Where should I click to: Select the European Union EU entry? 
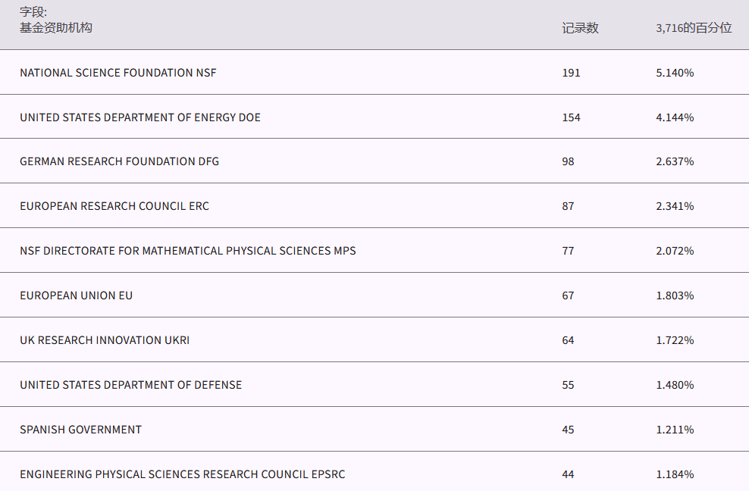pos(77,296)
